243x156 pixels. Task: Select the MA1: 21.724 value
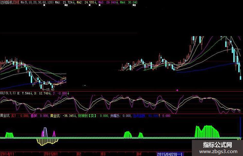[x=65, y=2]
